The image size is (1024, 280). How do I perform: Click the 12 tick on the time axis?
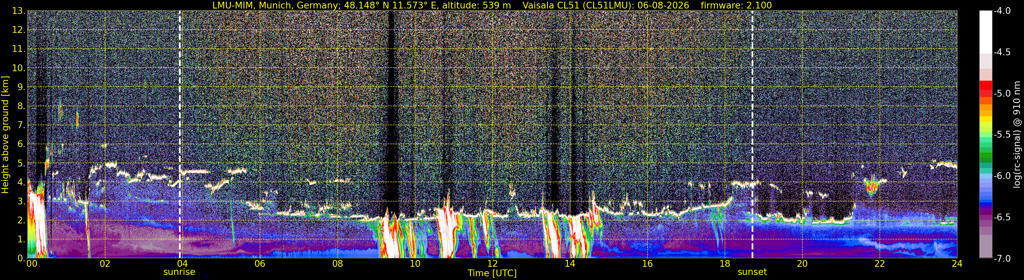coord(492,264)
